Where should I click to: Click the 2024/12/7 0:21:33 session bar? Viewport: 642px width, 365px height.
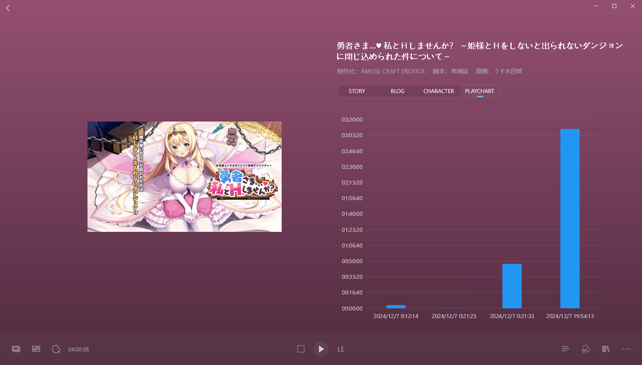pos(512,286)
